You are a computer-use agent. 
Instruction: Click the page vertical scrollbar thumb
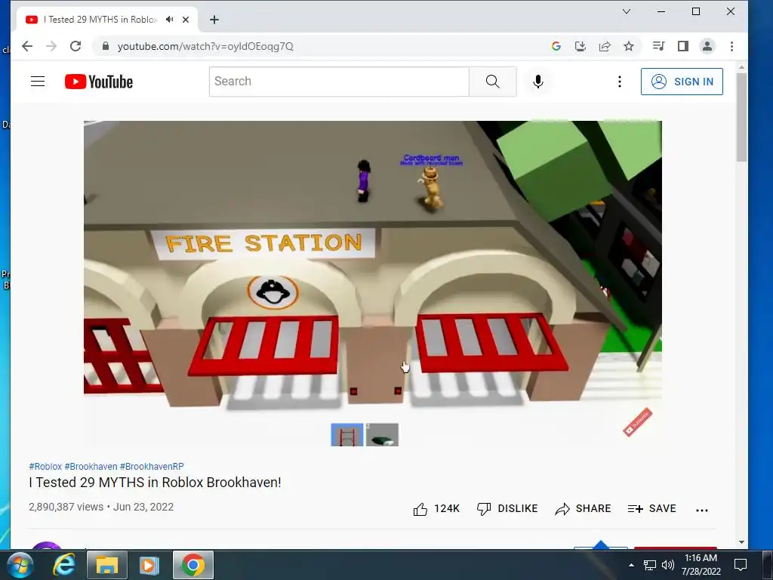click(741, 117)
